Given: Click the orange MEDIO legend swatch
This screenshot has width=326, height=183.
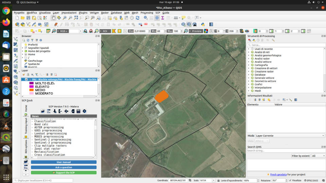Looking at the screenshot, I should [31, 90].
